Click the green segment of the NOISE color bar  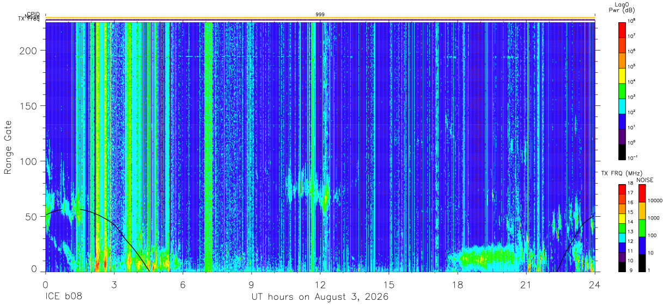[x=642, y=228]
